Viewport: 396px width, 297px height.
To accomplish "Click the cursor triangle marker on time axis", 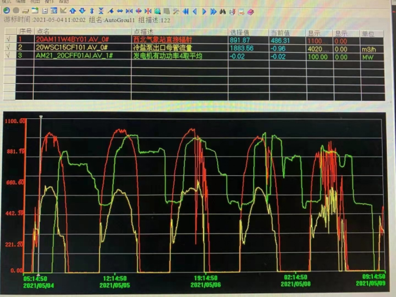I will pos(39,275).
